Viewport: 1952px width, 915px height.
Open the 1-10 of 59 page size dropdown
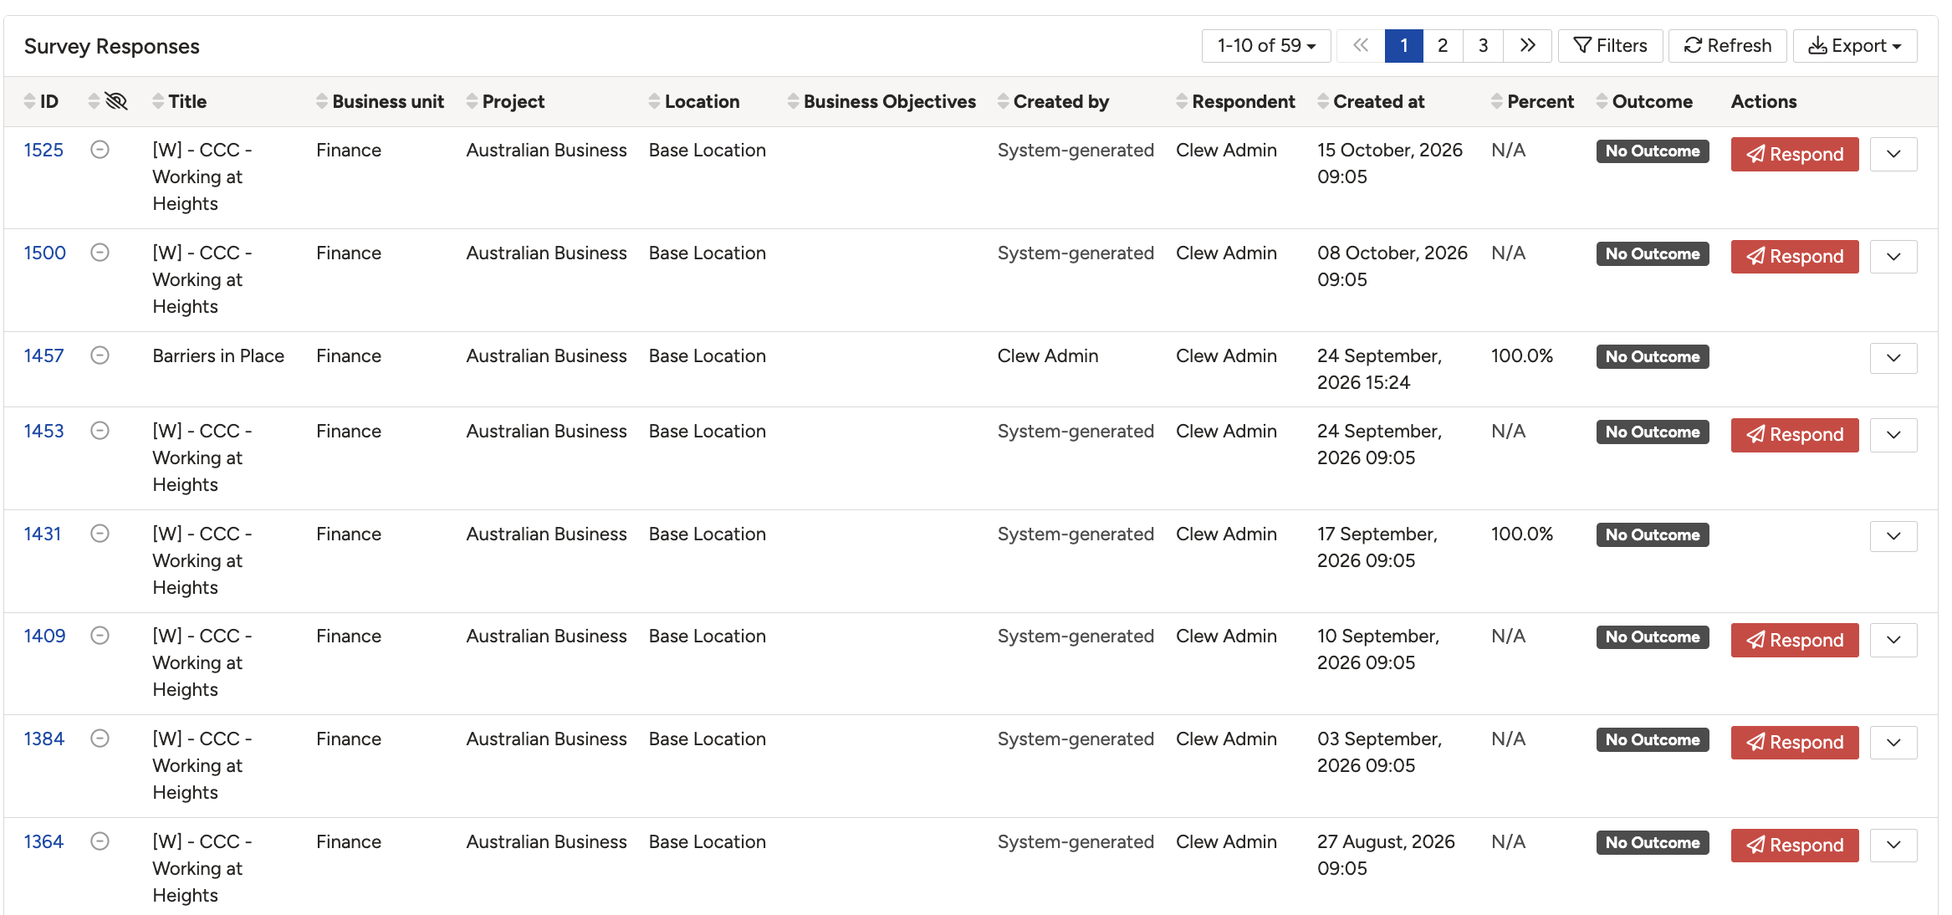tap(1266, 45)
